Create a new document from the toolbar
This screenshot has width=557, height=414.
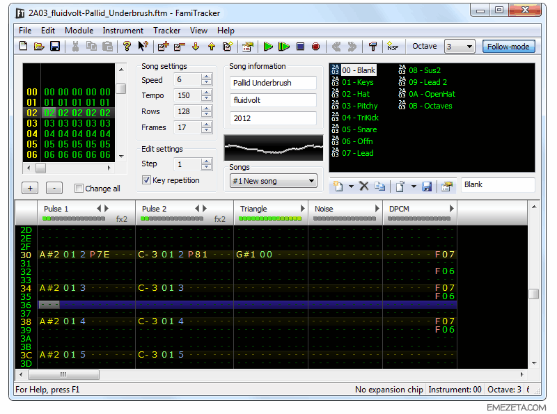(x=24, y=47)
